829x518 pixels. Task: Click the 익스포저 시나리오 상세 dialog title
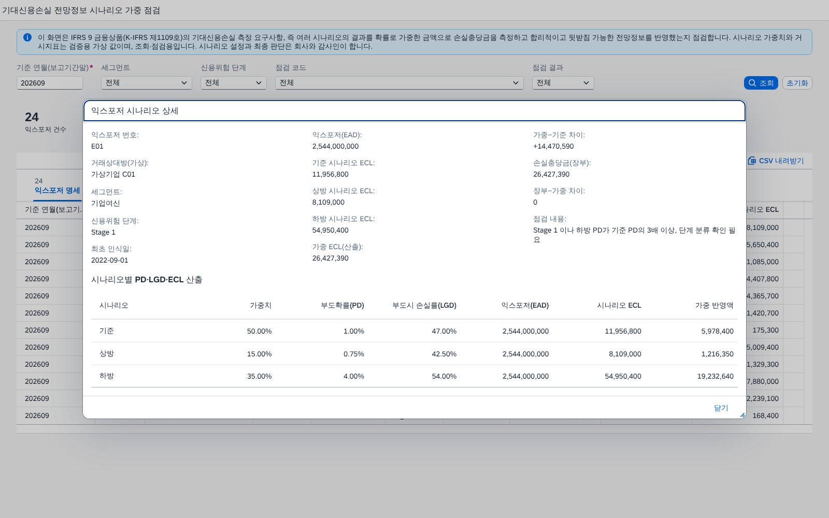(x=135, y=111)
